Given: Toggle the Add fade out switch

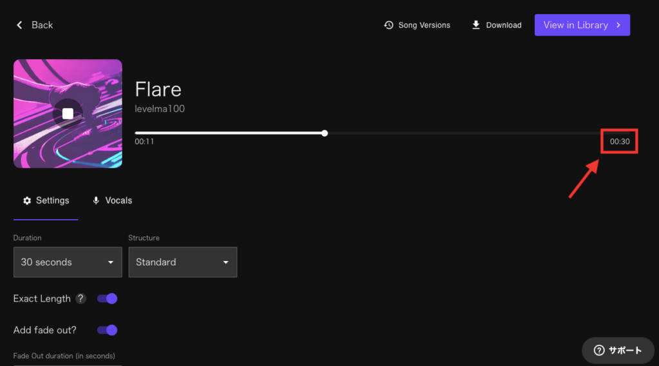Looking at the screenshot, I should (107, 331).
